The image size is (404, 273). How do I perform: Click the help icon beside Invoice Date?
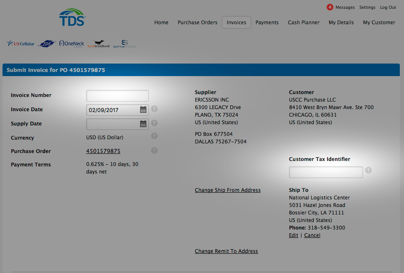(154, 109)
